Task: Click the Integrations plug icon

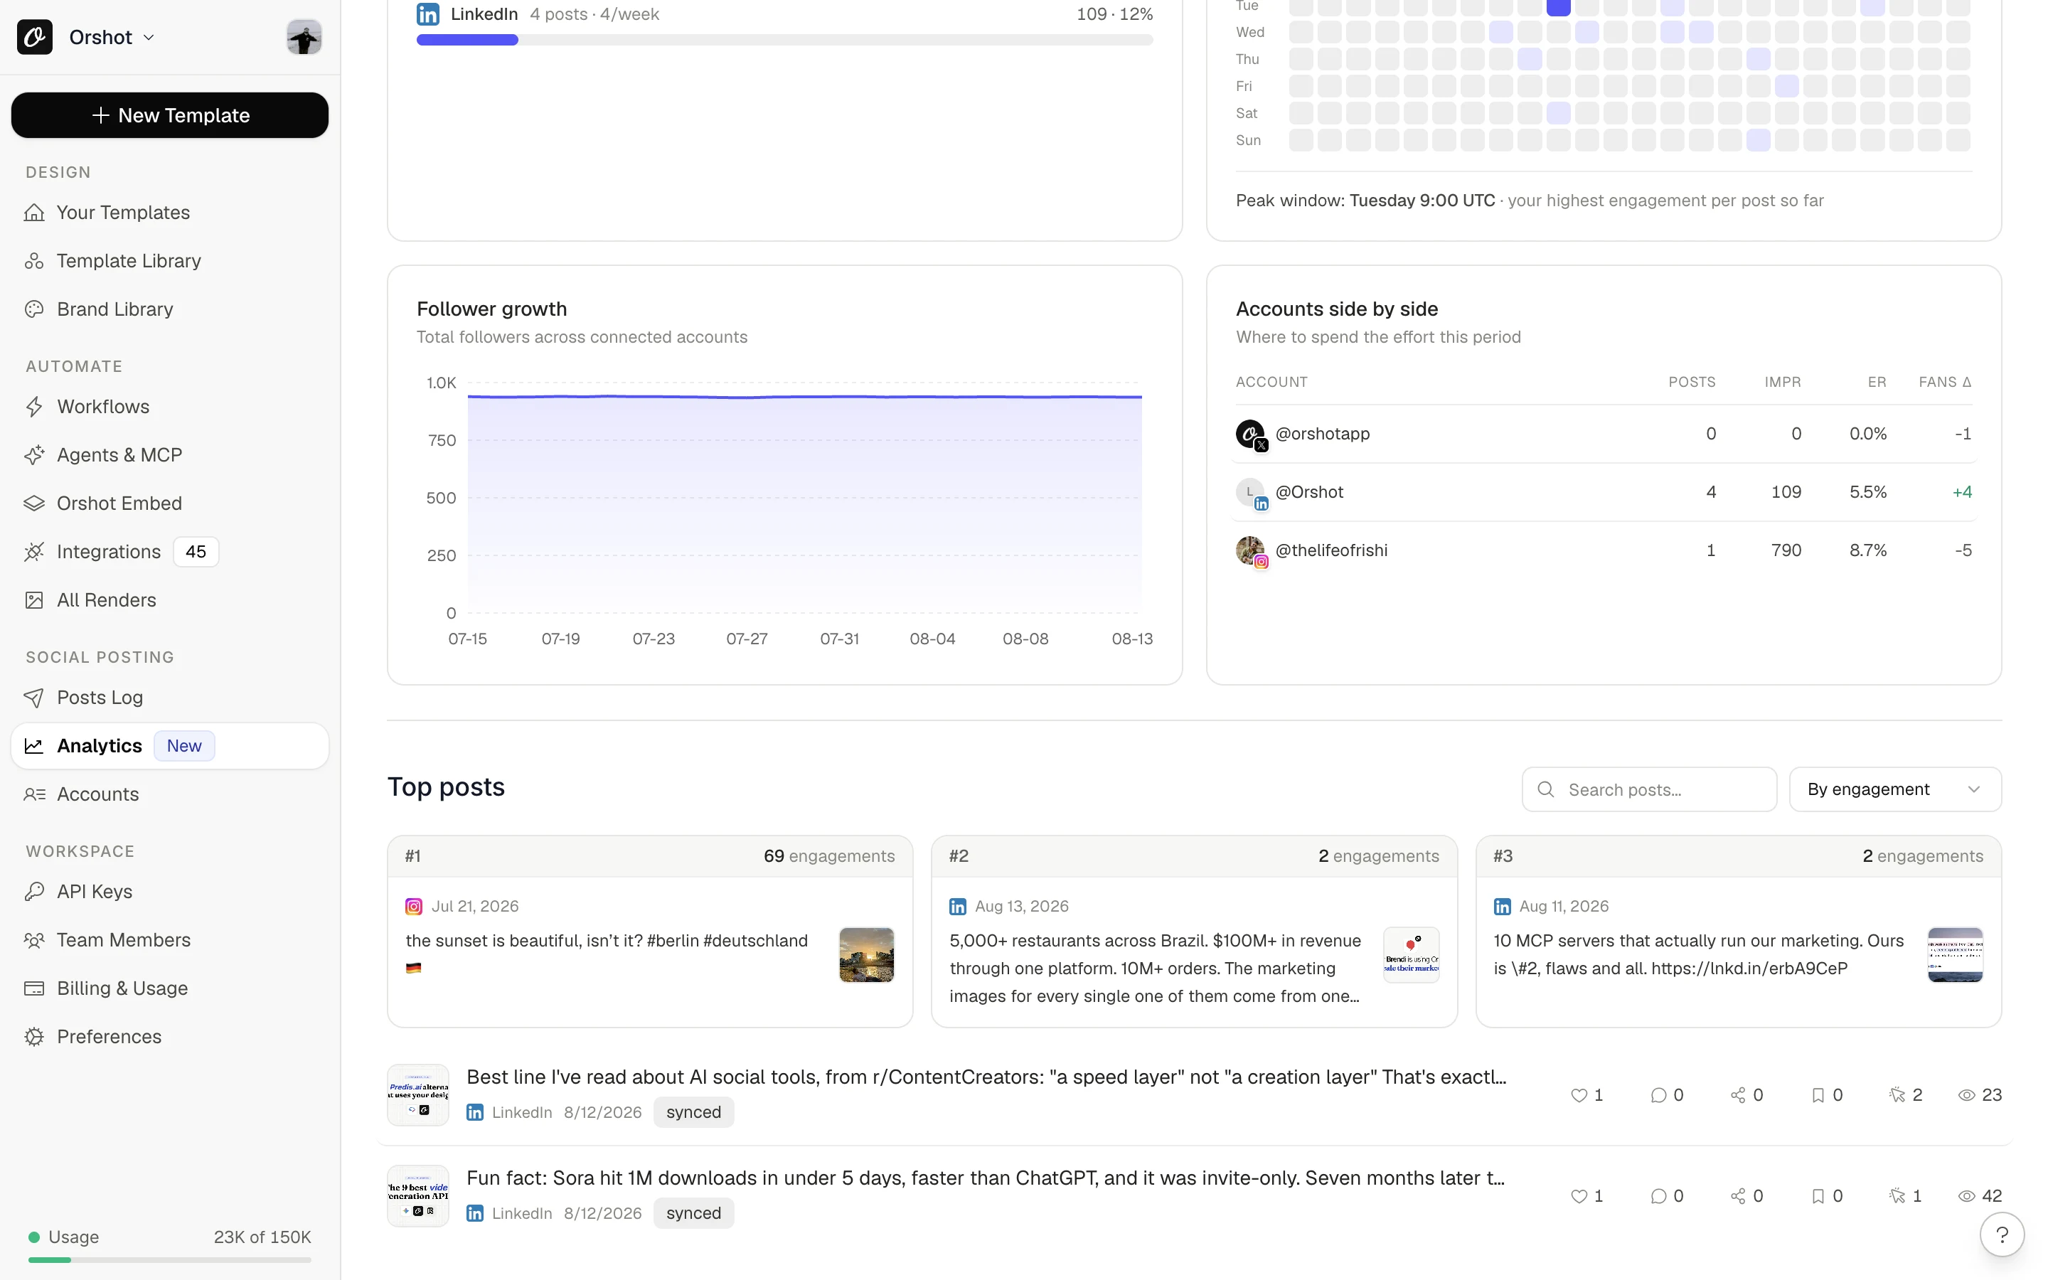Action: point(34,552)
